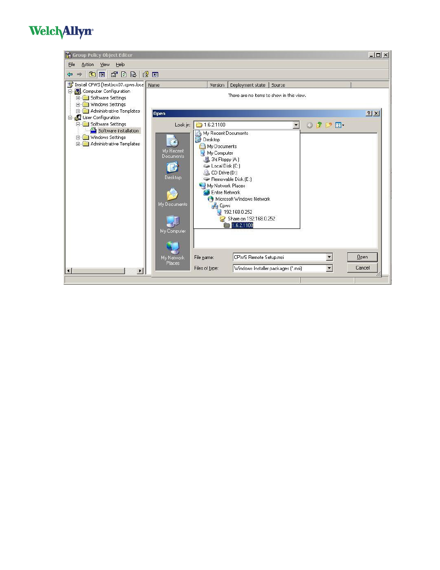
Task: Open the Files of type dropdown arrow
Action: coord(329,268)
